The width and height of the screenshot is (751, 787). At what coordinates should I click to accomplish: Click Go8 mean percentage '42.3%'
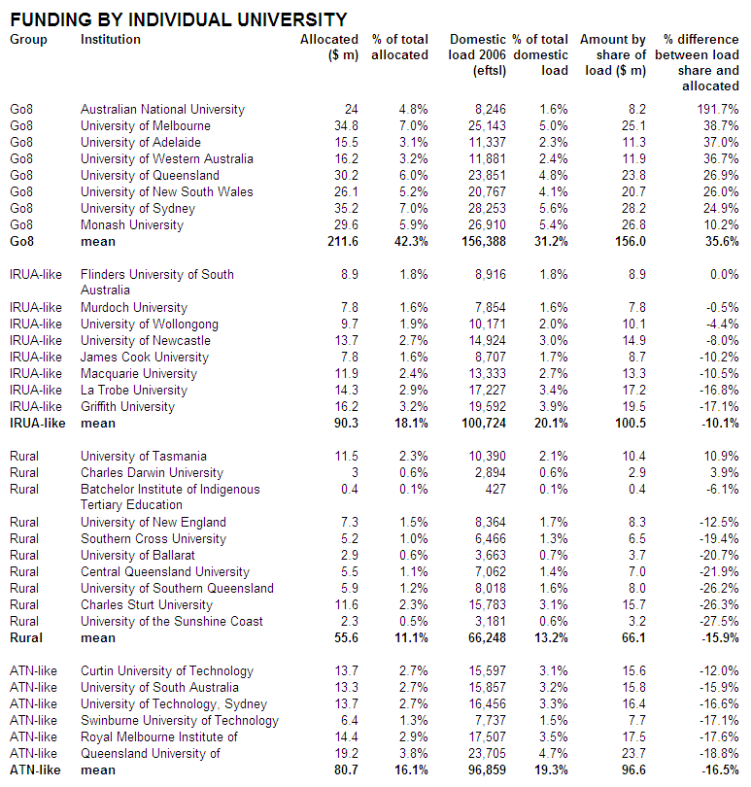(411, 241)
